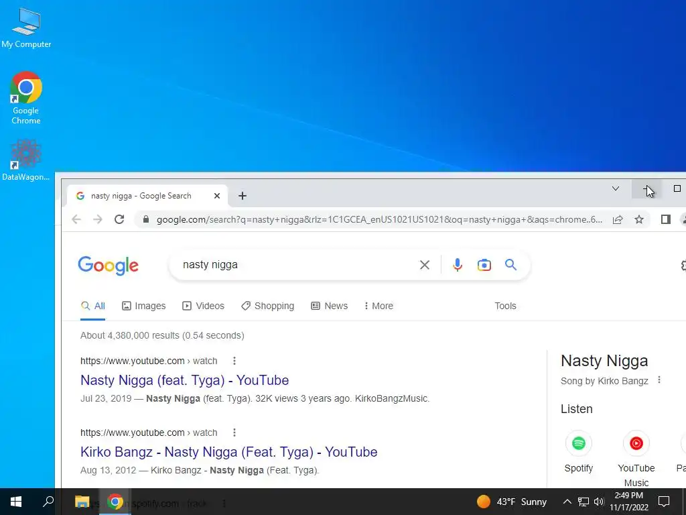The image size is (686, 515).
Task: Open Windows taskbar search
Action: point(48,502)
